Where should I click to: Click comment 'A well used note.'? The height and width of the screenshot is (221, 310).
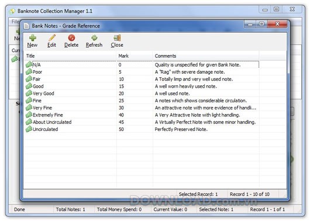(172, 94)
